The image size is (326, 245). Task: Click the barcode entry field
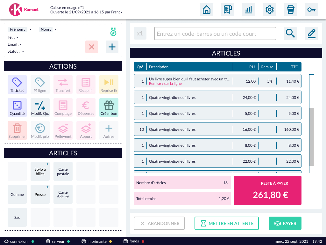click(215, 33)
